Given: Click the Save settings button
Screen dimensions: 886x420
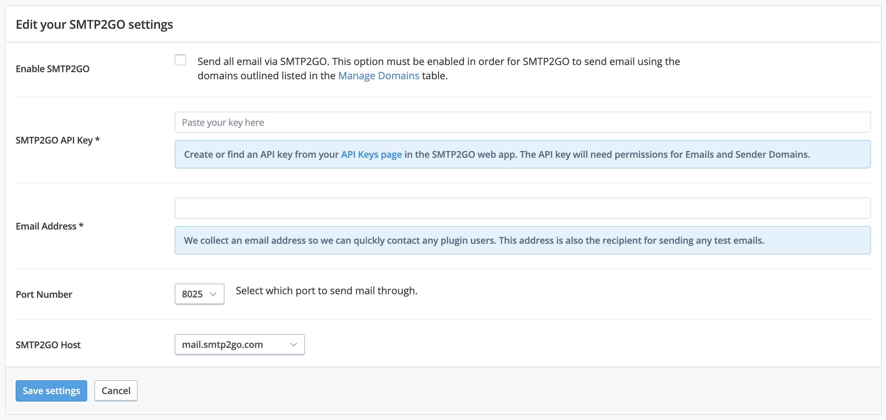Looking at the screenshot, I should click(x=51, y=391).
